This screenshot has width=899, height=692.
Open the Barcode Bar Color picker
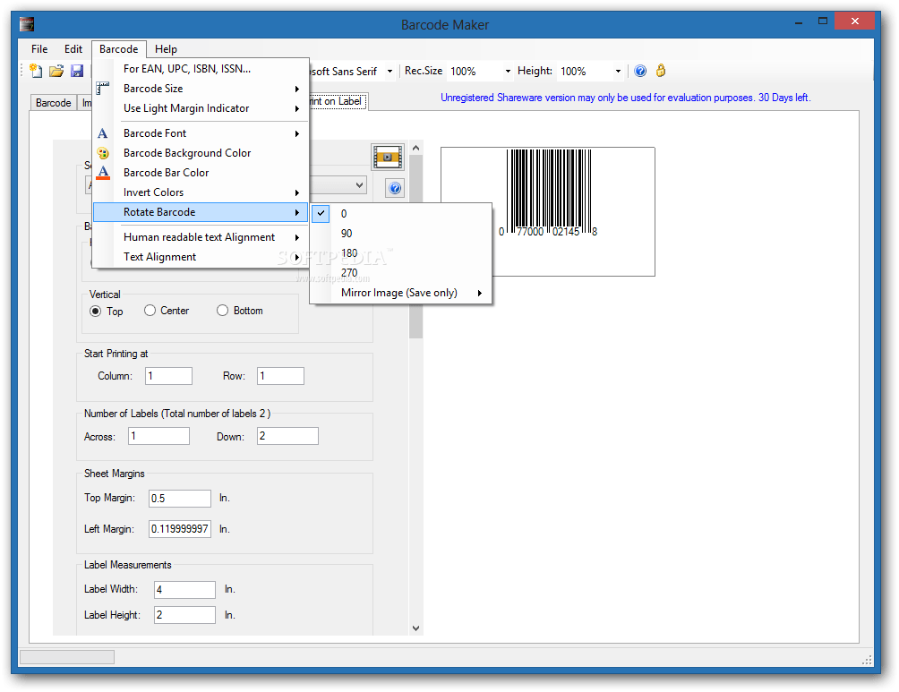point(171,172)
